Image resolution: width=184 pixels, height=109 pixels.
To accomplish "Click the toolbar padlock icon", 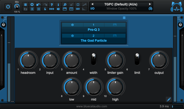I will (71, 5).
